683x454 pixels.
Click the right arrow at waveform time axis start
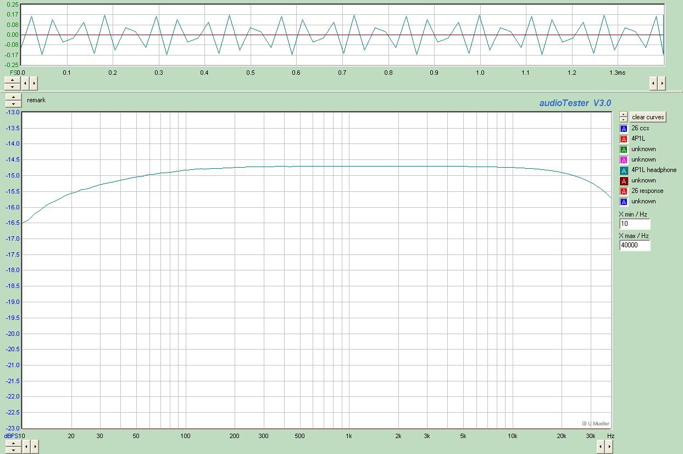point(34,84)
